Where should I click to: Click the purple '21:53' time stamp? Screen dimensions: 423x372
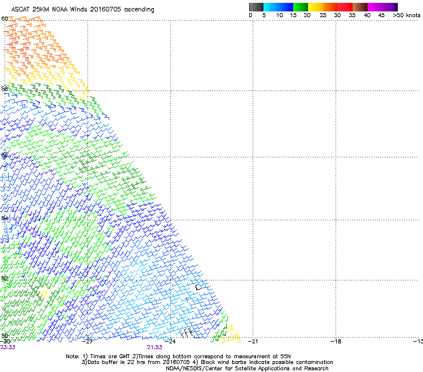point(154,347)
